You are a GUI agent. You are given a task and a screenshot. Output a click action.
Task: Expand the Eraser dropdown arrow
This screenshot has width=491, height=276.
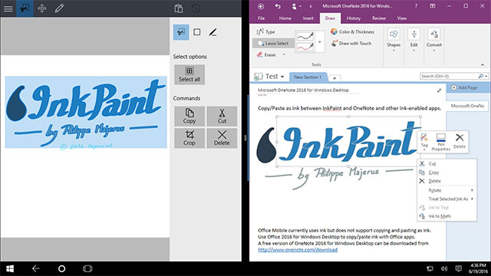click(284, 54)
